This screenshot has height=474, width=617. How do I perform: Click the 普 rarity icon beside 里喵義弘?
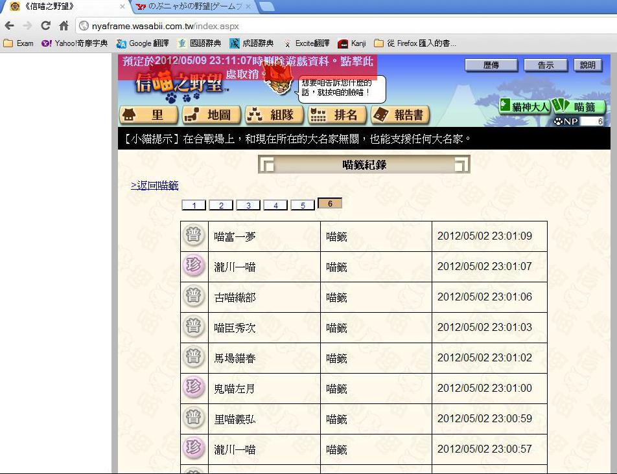tap(194, 418)
